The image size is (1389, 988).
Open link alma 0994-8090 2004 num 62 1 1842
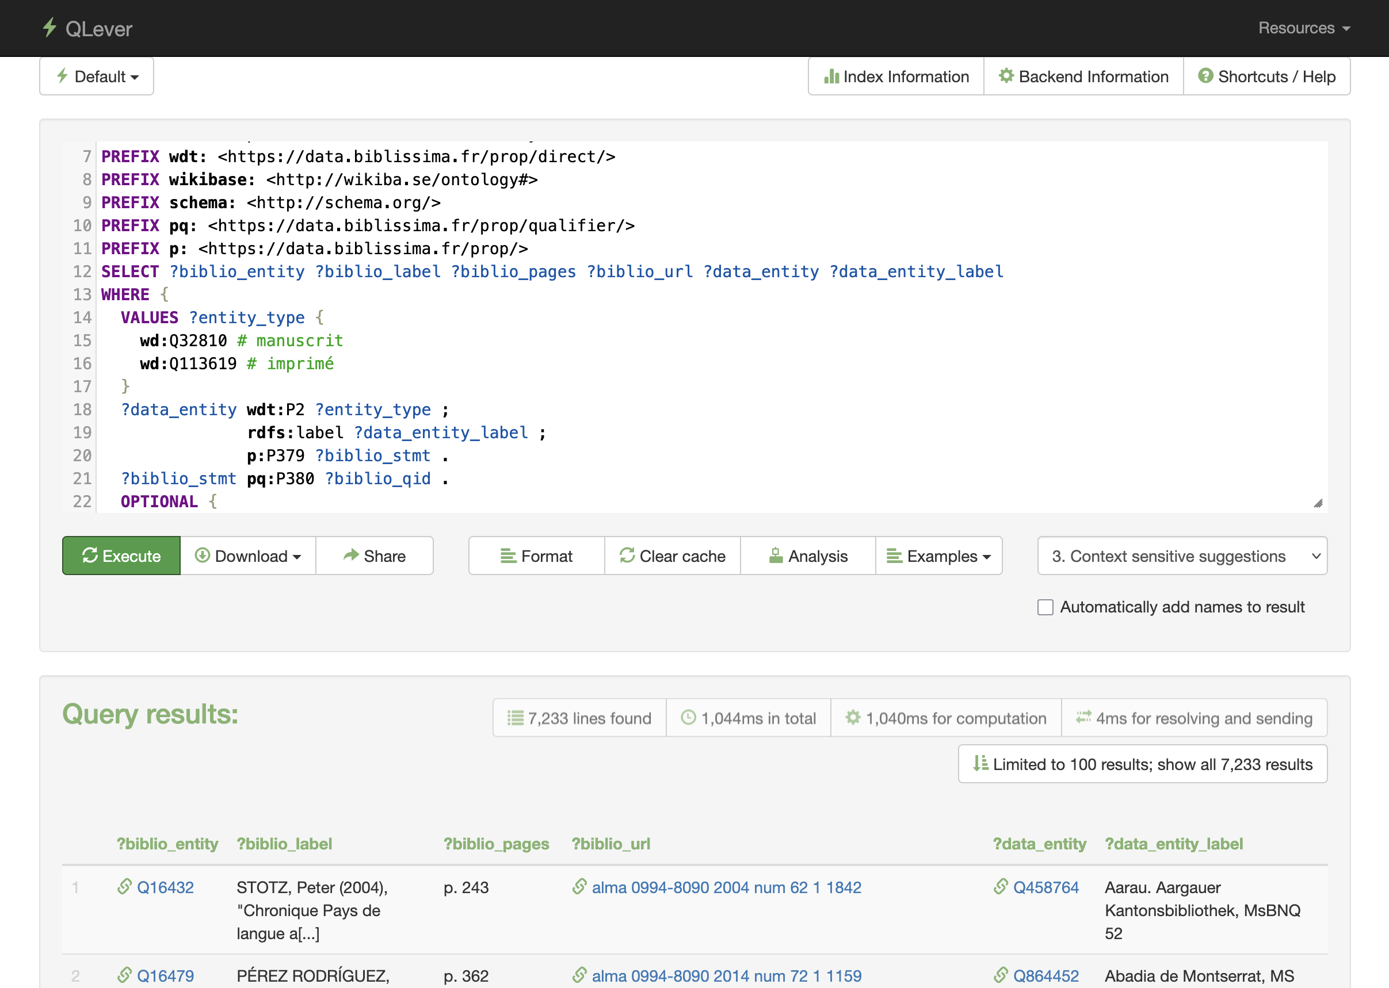(726, 887)
